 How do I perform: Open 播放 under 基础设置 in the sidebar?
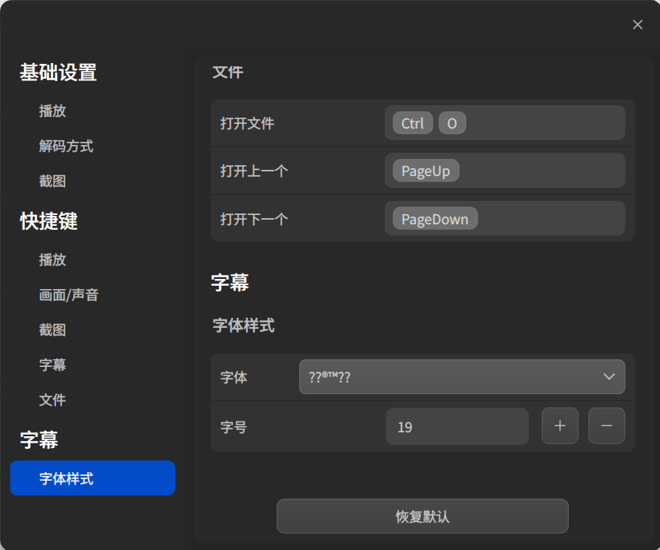pos(53,111)
